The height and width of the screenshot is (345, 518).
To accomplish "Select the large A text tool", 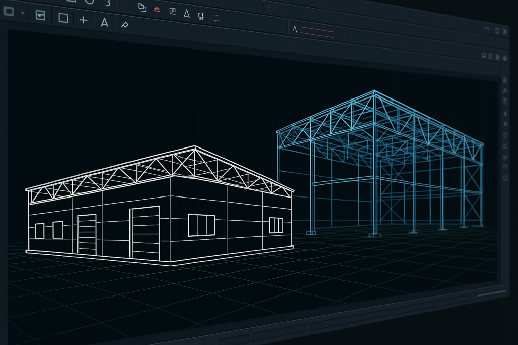I will coord(104,22).
